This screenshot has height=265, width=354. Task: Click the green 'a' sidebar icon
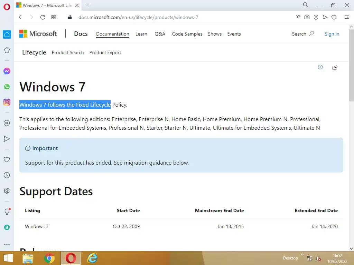point(7,227)
